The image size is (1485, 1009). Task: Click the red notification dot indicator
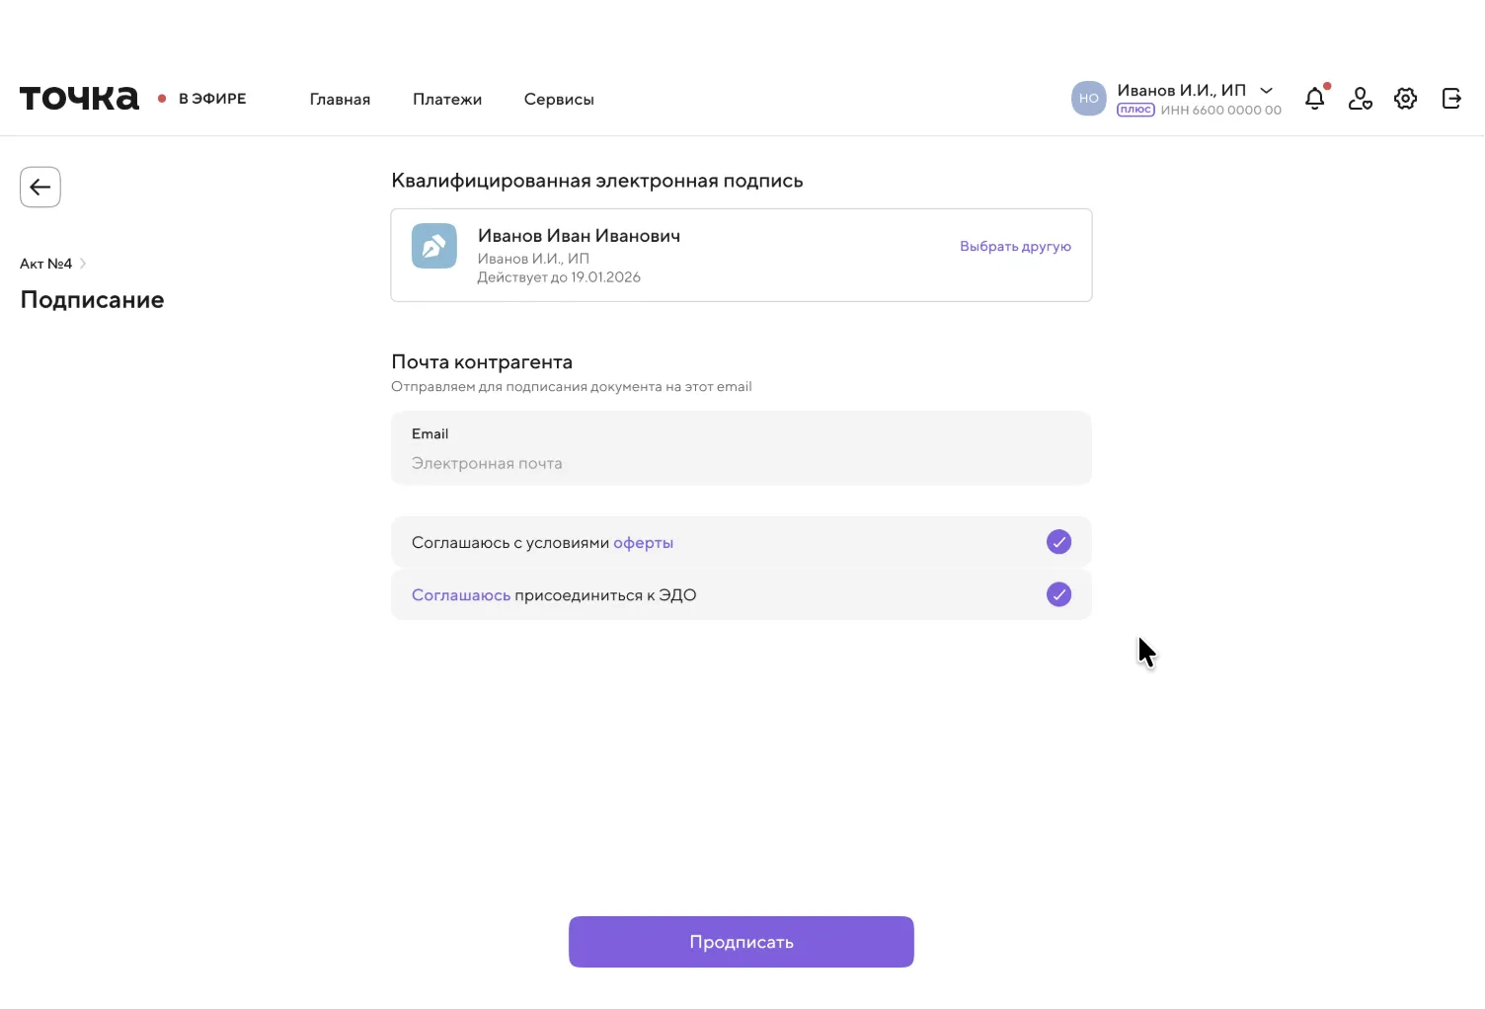(1327, 86)
